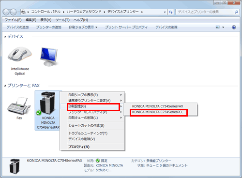The width and height of the screenshot is (242, 178).
Task: Click デバイスの削除 toolbar button
Action: 166,27
